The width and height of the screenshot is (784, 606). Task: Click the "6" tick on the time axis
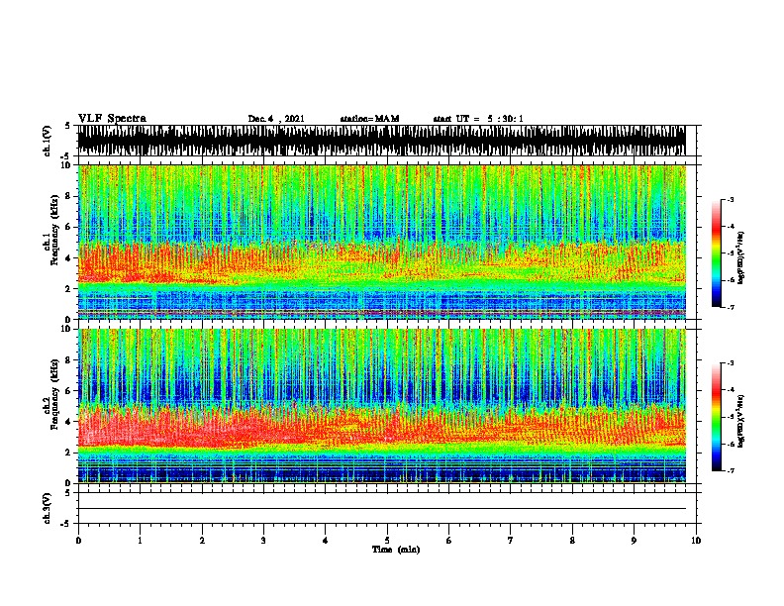pyautogui.click(x=449, y=540)
